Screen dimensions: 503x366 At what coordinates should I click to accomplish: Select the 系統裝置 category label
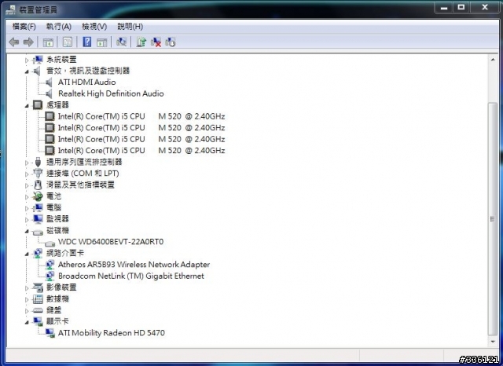[61, 59]
